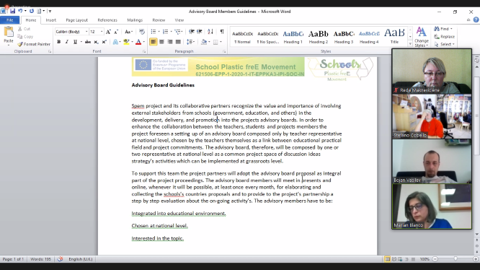Cut the selected text
This screenshot has height=270, width=480.
[25, 29]
